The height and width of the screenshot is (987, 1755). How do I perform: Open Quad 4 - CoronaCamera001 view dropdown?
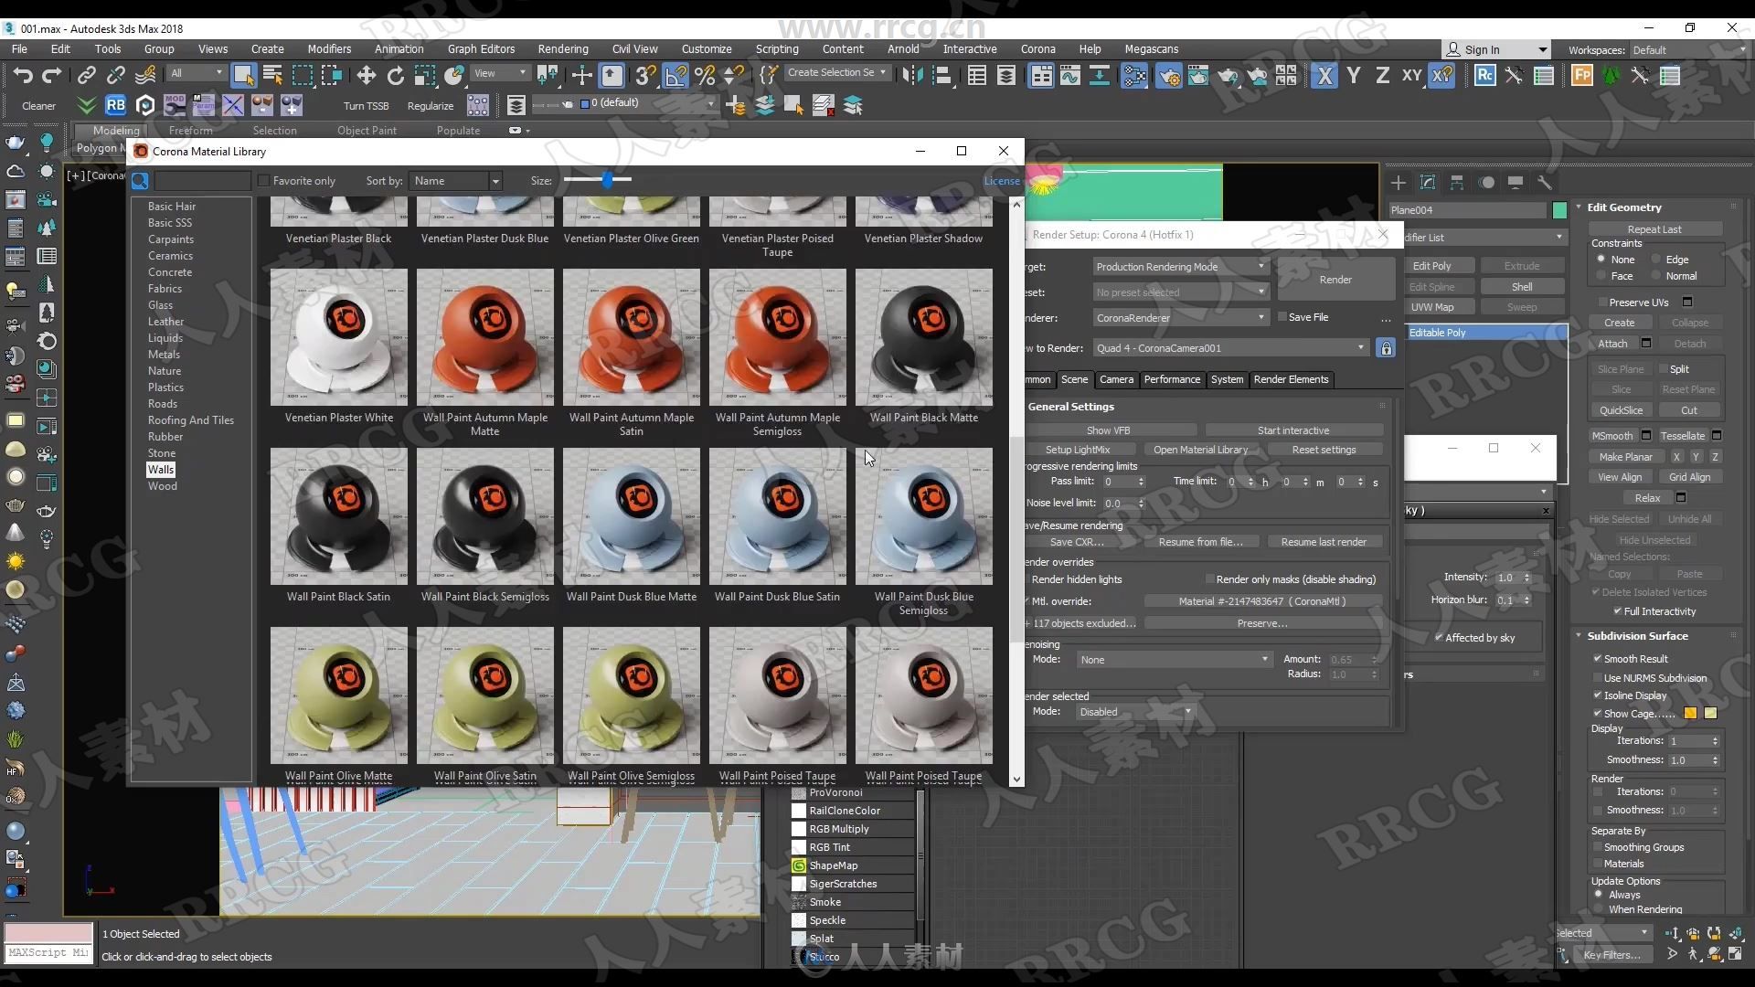(1231, 348)
